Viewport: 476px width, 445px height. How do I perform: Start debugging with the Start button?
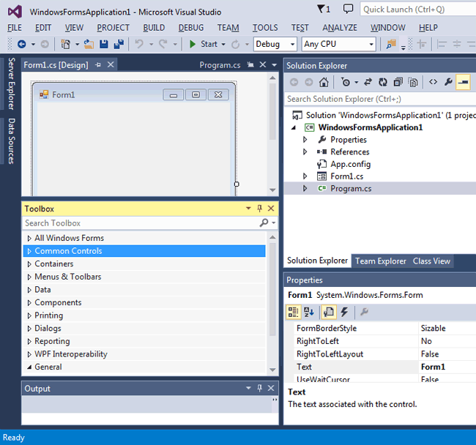204,45
